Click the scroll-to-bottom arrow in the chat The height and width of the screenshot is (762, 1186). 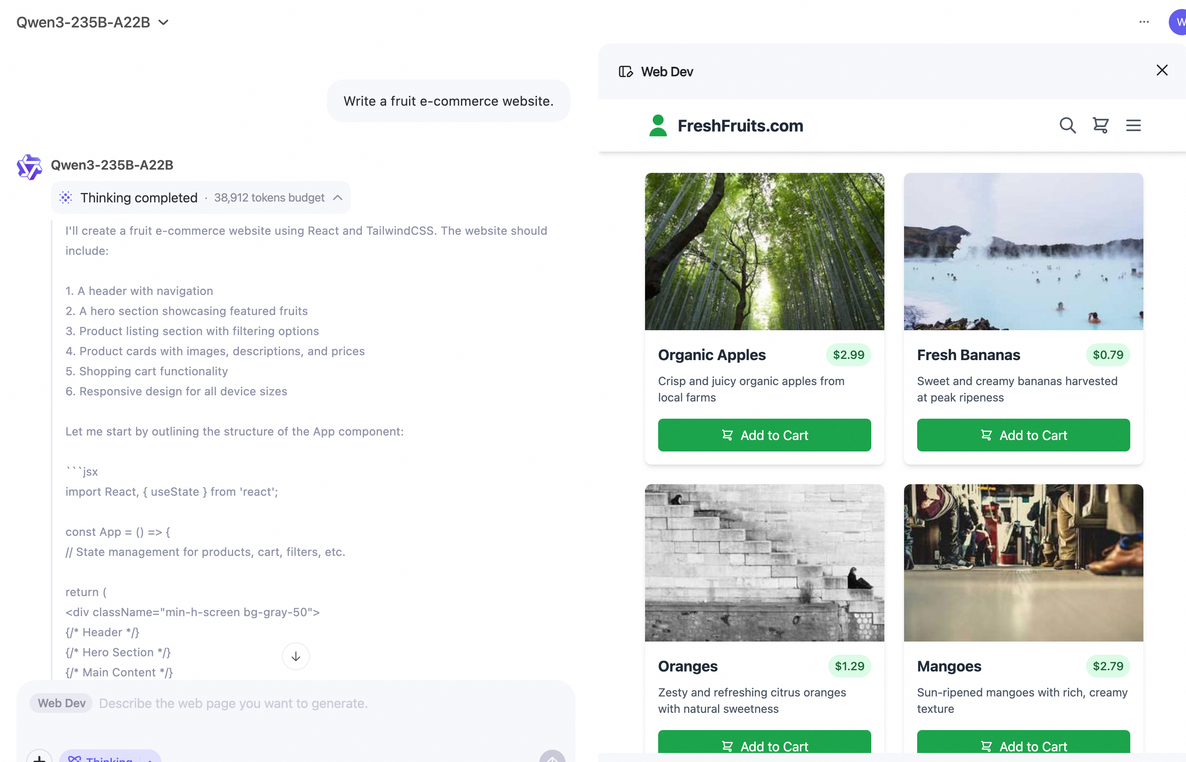click(295, 656)
